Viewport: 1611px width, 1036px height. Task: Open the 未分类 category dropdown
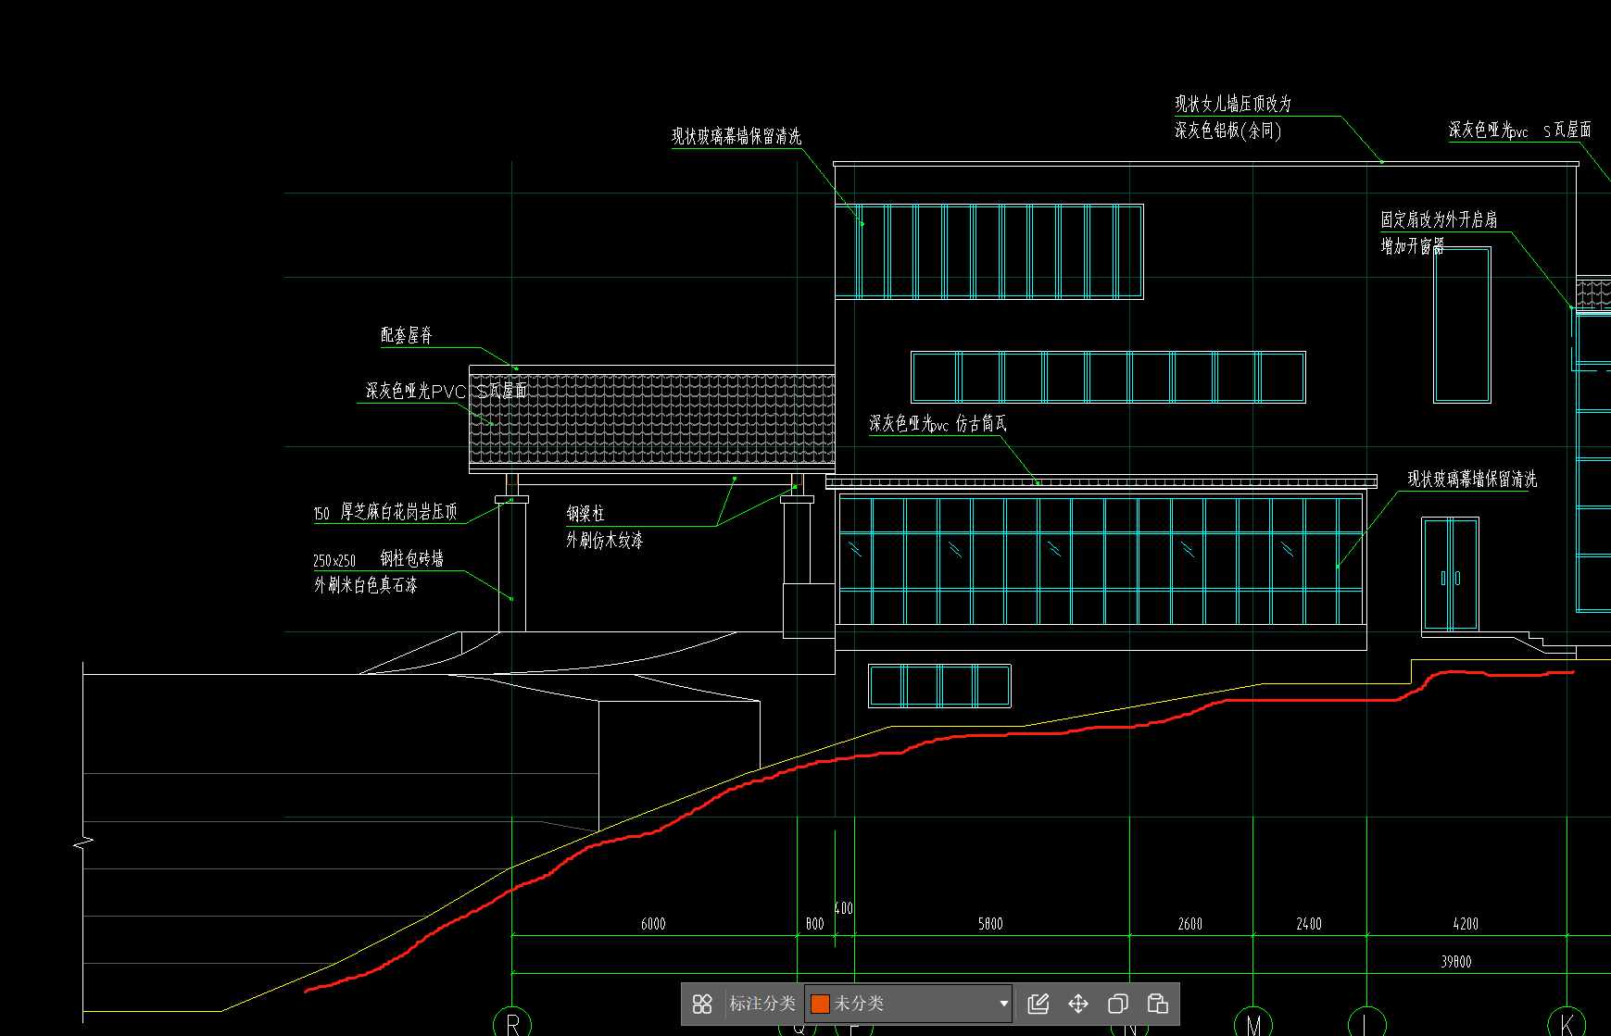pos(908,1004)
